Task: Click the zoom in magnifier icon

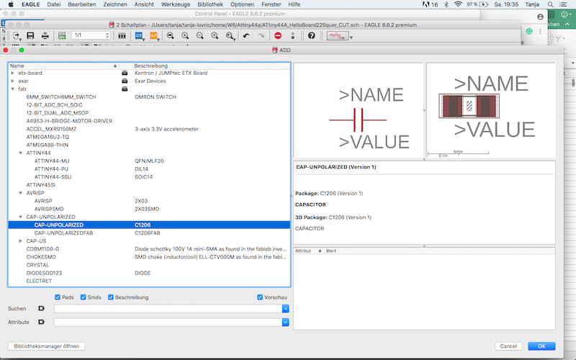Action: [185, 35]
